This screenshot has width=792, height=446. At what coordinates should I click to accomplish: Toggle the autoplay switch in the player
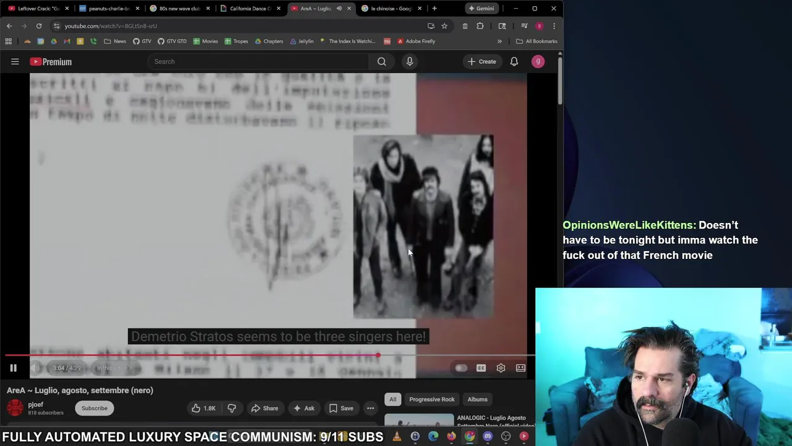click(x=461, y=368)
